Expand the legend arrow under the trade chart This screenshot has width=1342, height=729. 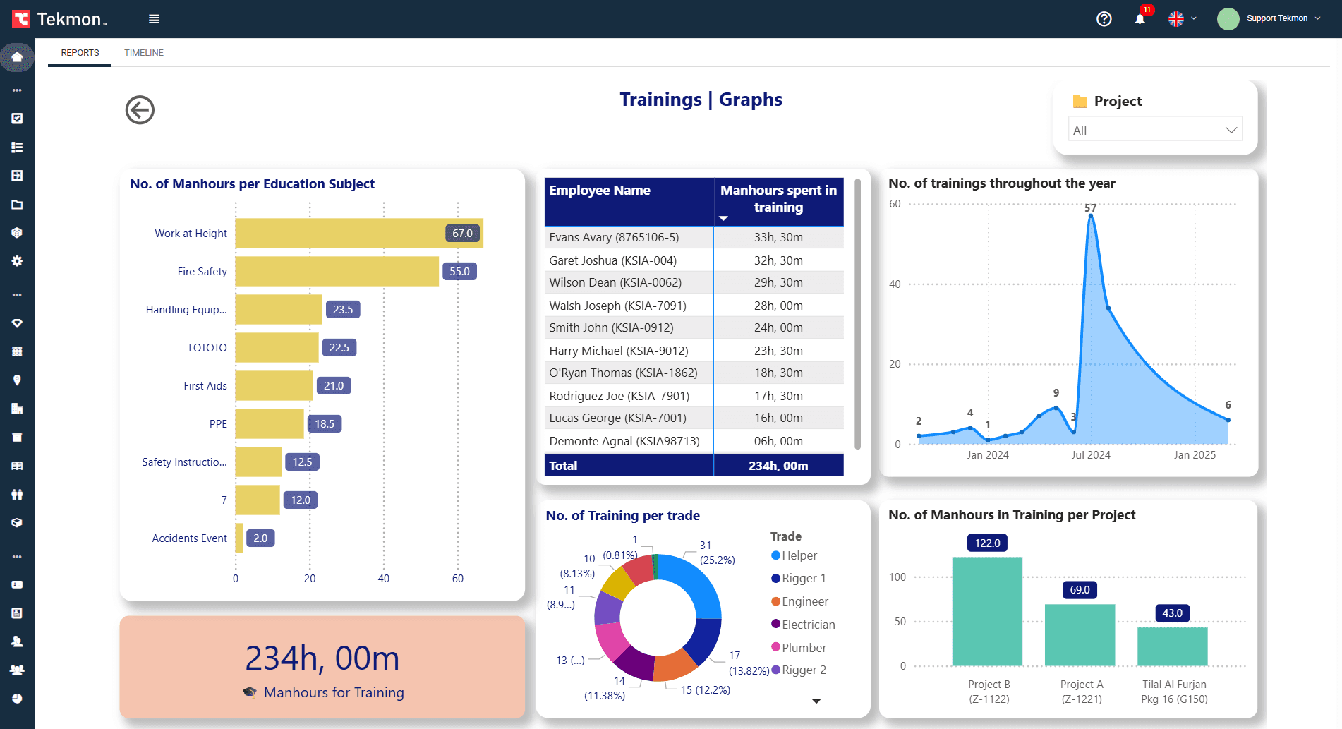point(816,701)
